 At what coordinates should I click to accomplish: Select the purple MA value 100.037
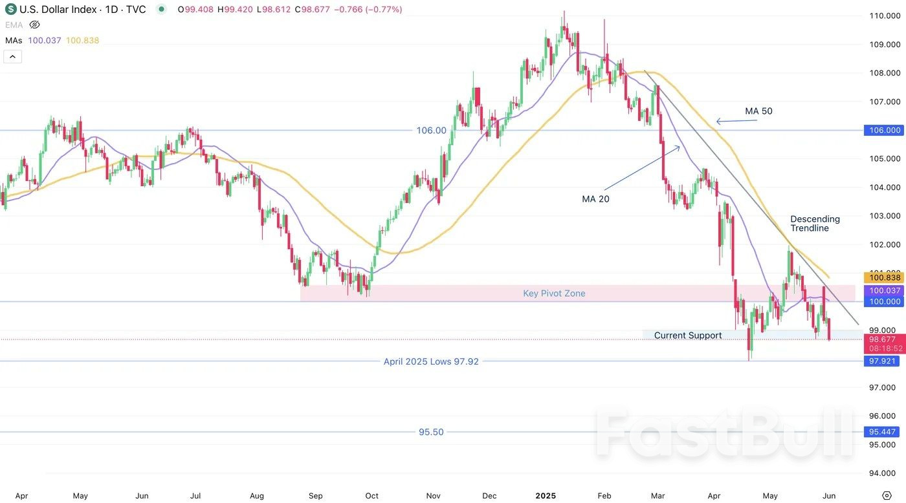45,40
